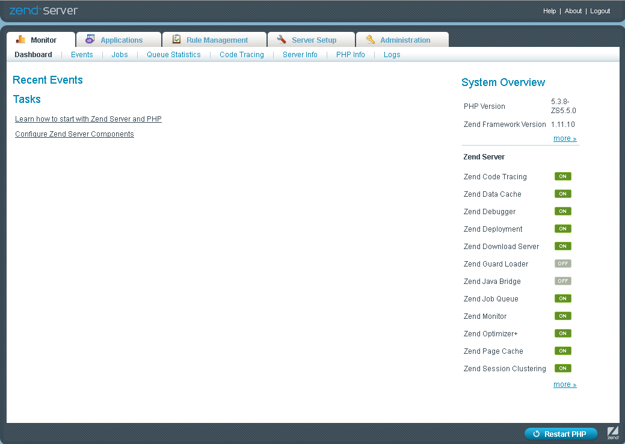625x444 pixels.
Task: Expand more details under PHP version info
Action: [x=564, y=138]
